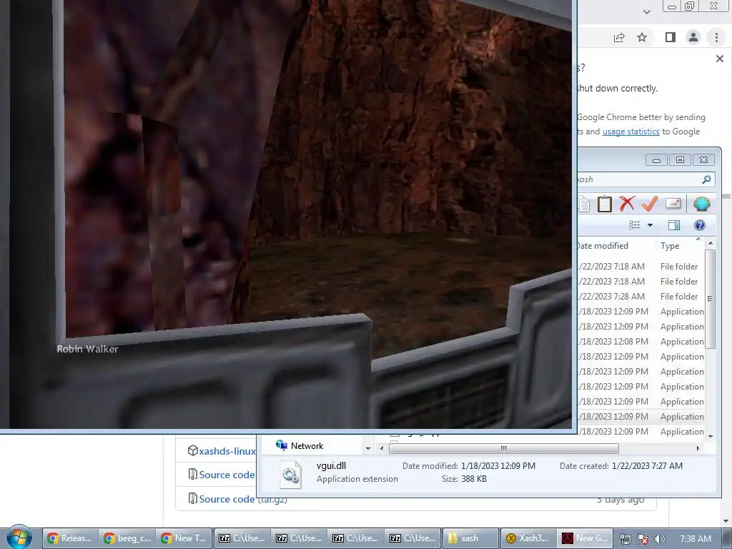Screen dimensions: 732x549
Task: Select Network in the navigation pane
Action: [x=307, y=446]
